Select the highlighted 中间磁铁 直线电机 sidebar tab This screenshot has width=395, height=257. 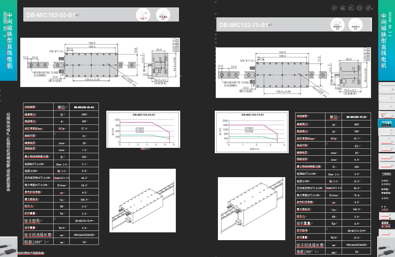pyautogui.click(x=387, y=123)
